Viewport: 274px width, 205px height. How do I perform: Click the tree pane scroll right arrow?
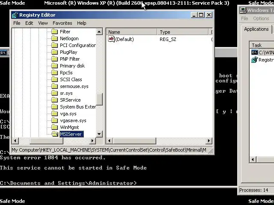point(92,141)
